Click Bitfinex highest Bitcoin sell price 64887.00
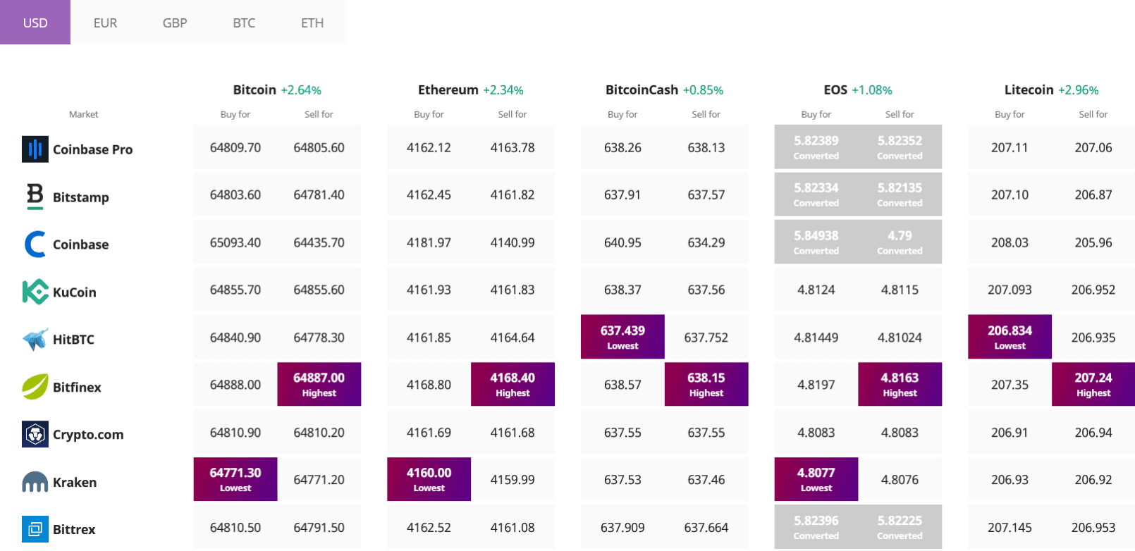The width and height of the screenshot is (1135, 551). (319, 384)
